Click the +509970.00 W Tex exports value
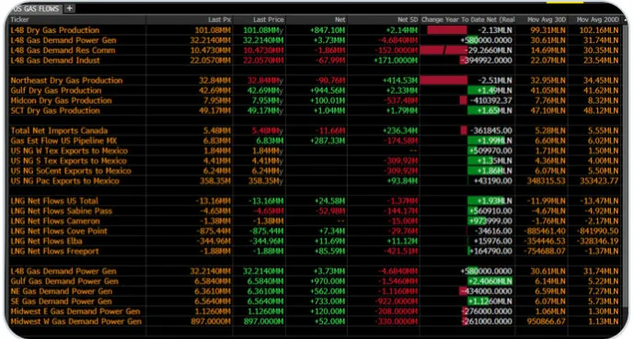The height and width of the screenshot is (339, 634). point(490,151)
